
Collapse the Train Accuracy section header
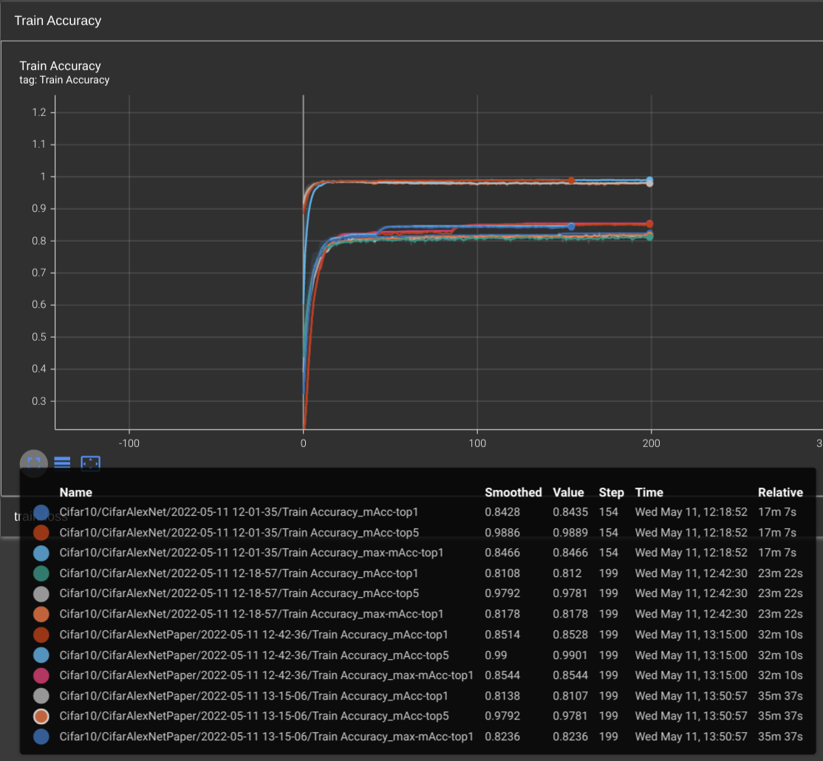click(58, 21)
